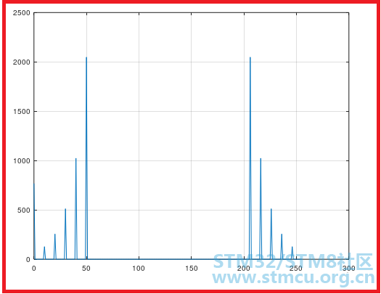Click the y-axis label 2000
Screen dimensions: 381x294
21,62
